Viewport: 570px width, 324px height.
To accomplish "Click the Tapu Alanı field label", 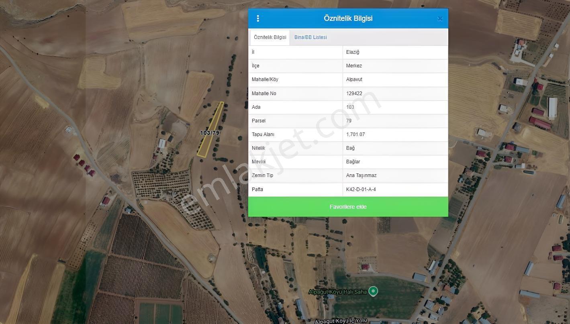I will click(263, 134).
